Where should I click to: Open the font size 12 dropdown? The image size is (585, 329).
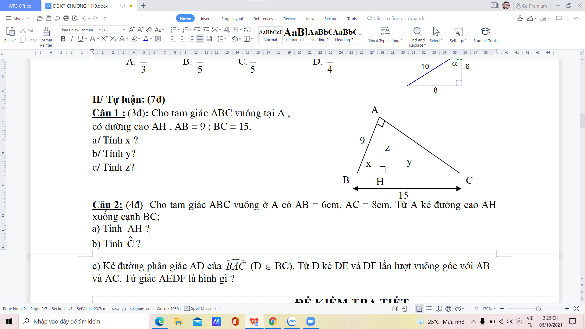click(x=124, y=30)
